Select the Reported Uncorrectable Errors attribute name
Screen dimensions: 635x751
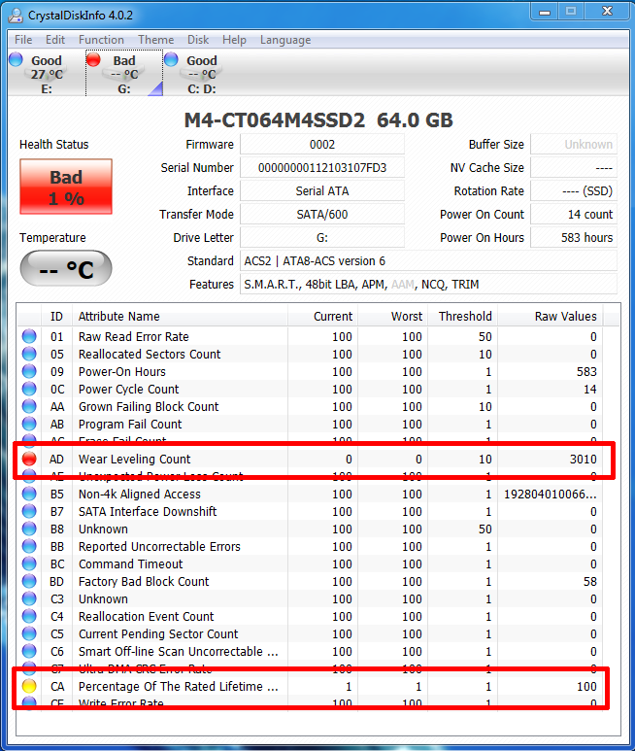pos(159,546)
